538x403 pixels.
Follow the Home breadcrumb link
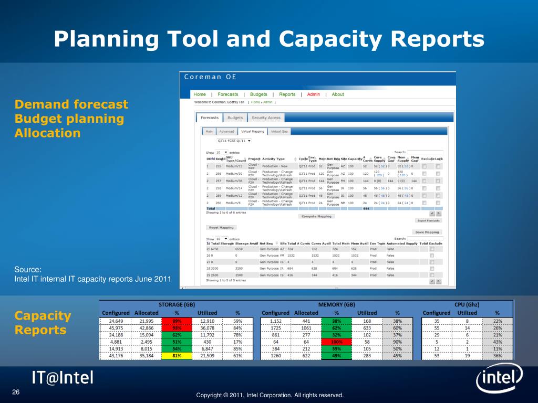click(x=255, y=102)
